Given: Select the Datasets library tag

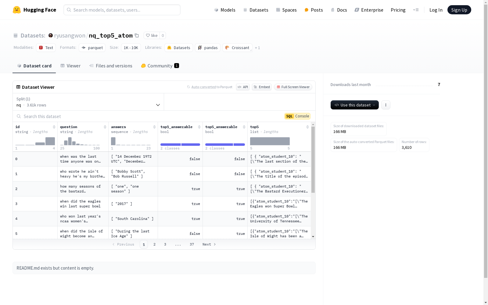Looking at the screenshot, I should pos(179,48).
